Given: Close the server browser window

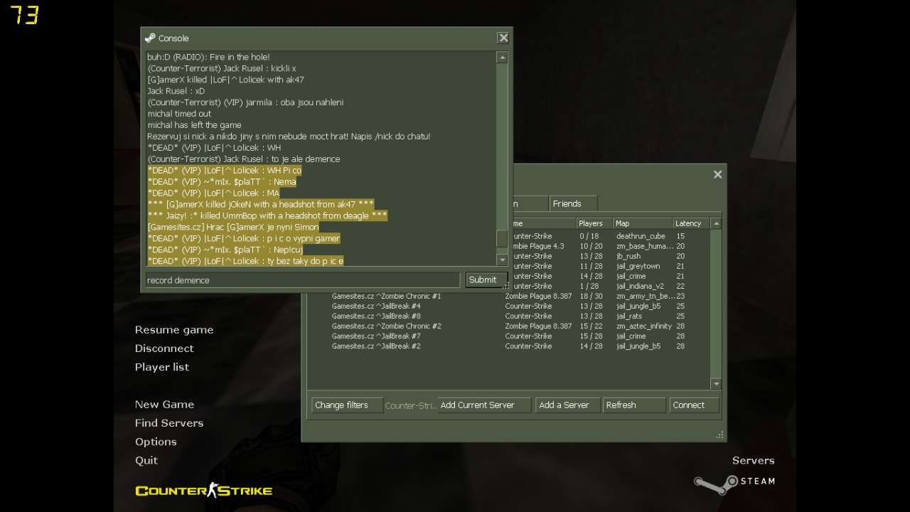Looking at the screenshot, I should tap(717, 174).
